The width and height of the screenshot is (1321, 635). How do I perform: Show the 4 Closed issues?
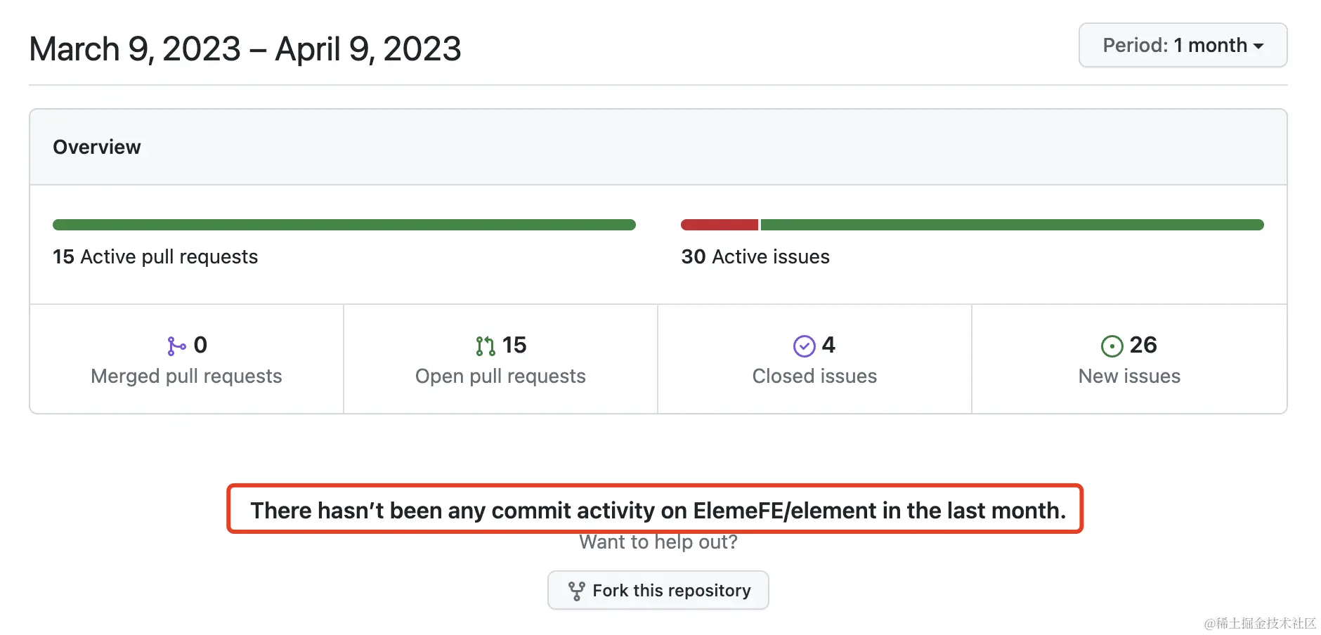click(x=814, y=377)
